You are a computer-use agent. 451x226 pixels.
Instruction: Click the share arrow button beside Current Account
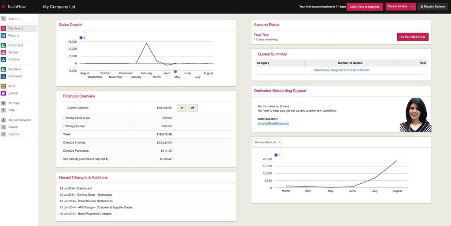point(192,107)
